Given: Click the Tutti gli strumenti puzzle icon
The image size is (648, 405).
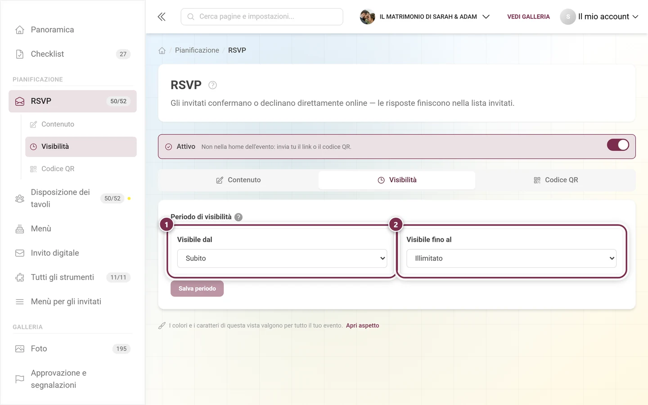Looking at the screenshot, I should point(20,277).
